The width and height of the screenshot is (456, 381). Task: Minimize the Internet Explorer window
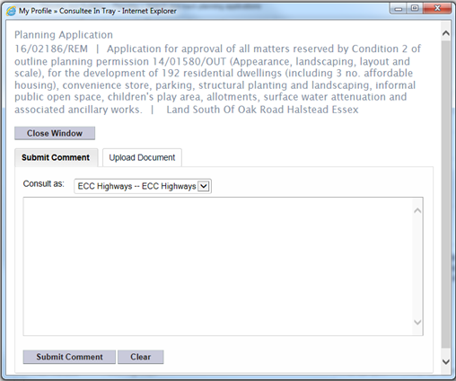[399, 8]
